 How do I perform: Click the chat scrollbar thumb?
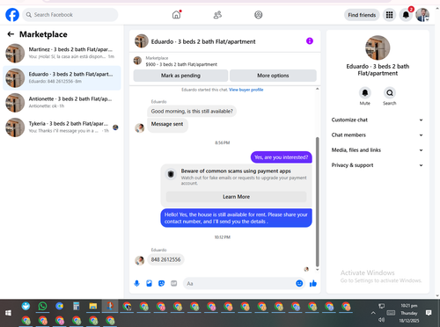coord(317,201)
